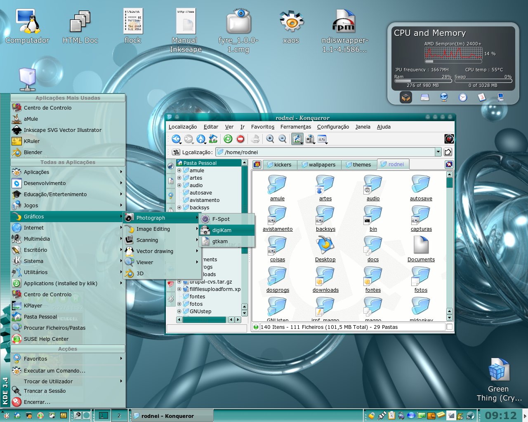Toggle the Tree View mode button in Konqueror toolbar

click(310, 139)
